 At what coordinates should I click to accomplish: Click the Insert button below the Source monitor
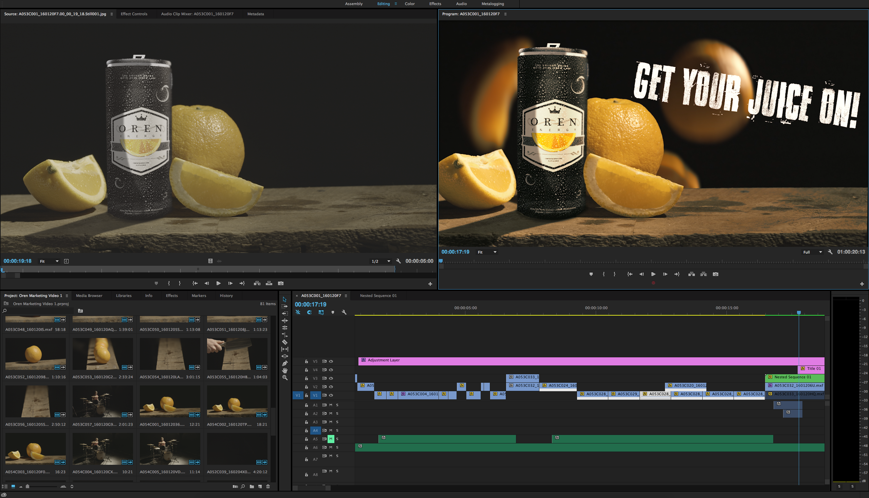pos(257,283)
